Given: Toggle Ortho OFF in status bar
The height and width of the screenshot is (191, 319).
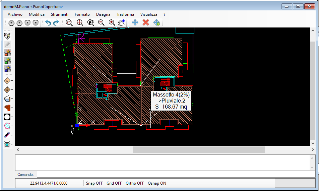Looking at the screenshot, I should pos(135,183).
